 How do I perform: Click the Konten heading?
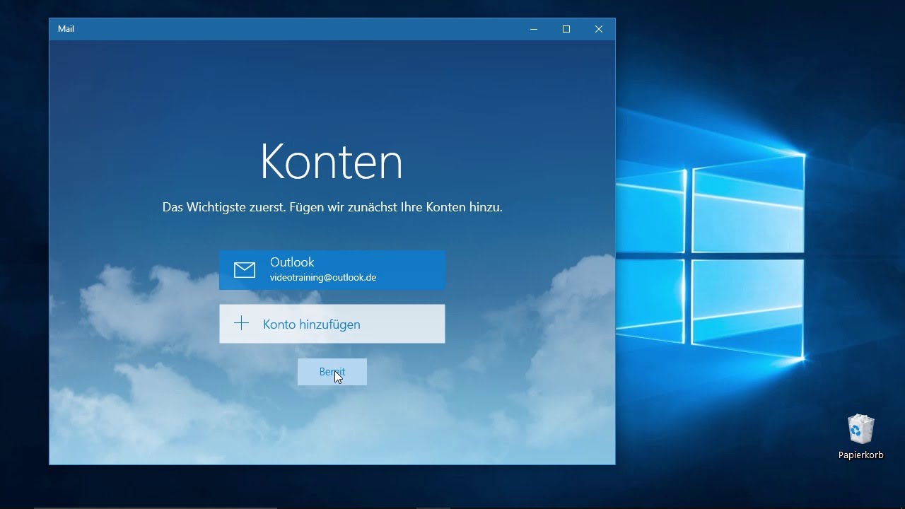332,162
